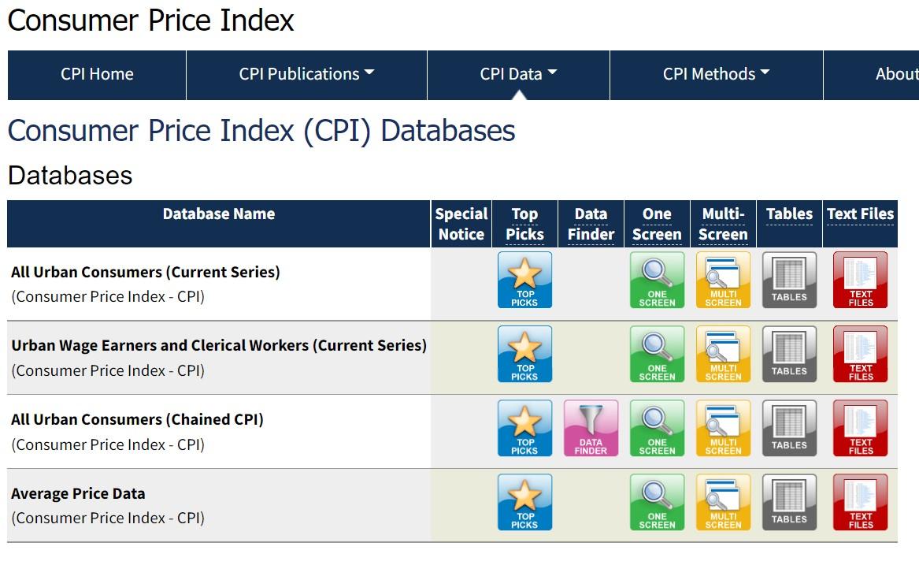Open One Screen for Urban Wage Earners row
The width and height of the screenshot is (919, 565).
pyautogui.click(x=657, y=354)
